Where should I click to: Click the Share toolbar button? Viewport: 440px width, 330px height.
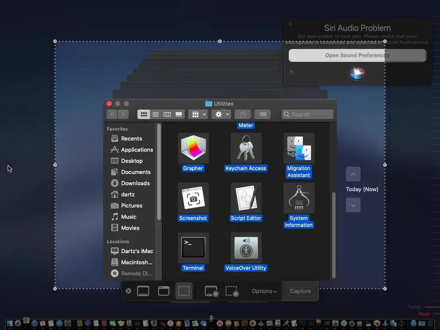pyautogui.click(x=243, y=114)
